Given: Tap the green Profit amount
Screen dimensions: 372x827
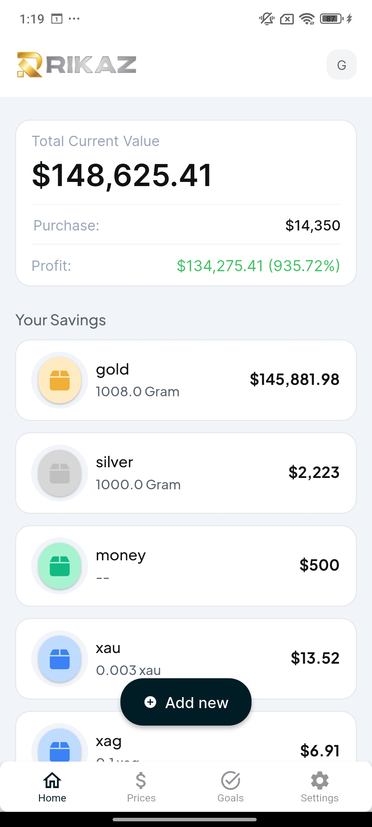Looking at the screenshot, I should click(x=258, y=266).
